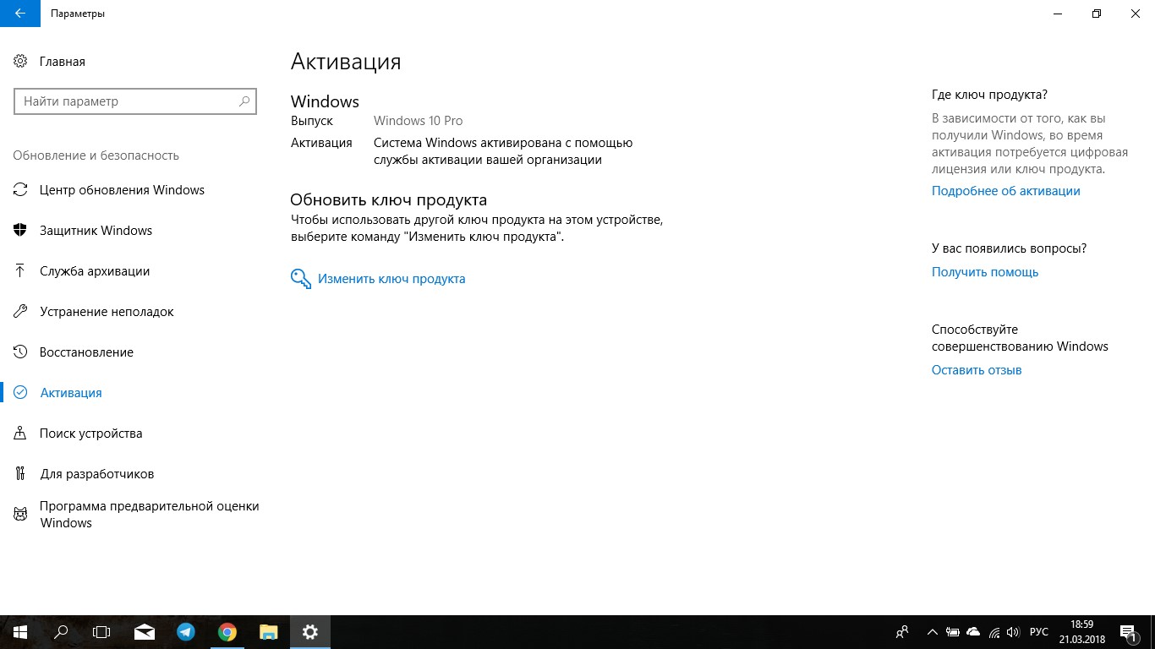Open Подробнее об активации link
Image resolution: width=1155 pixels, height=649 pixels.
[x=1005, y=191]
